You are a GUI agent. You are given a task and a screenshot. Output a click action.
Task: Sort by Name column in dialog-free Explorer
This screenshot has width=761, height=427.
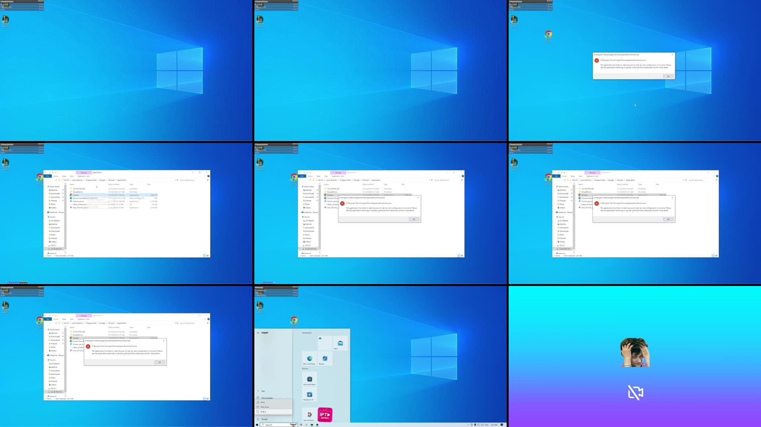pyautogui.click(x=72, y=184)
